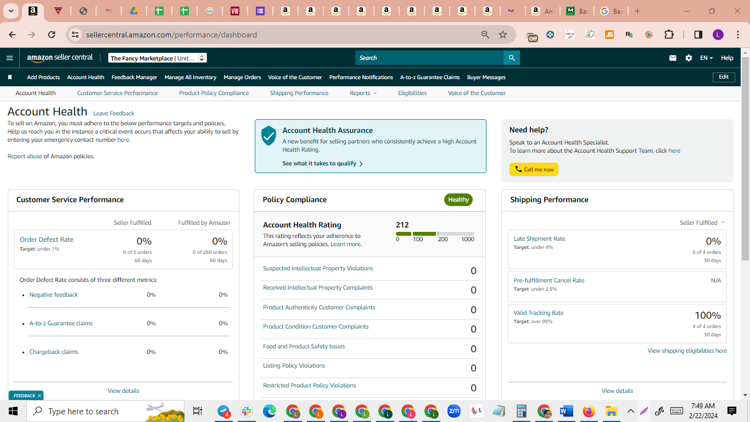Screen dimensions: 750x422
Task: Click the Windows taskbar search box
Action: (x=107, y=411)
